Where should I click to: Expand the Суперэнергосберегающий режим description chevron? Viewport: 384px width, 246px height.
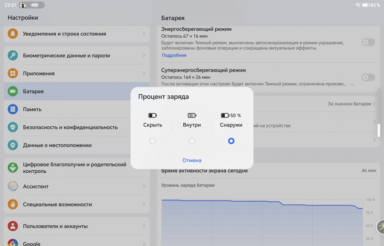click(352, 84)
